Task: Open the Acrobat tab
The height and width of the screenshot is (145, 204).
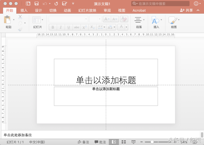Action: [139, 10]
